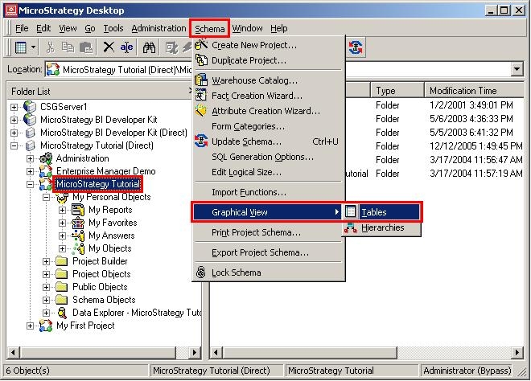The image size is (531, 381).
Task: Choose Warehouse Catalog from Schema menu
Action: coord(254,80)
